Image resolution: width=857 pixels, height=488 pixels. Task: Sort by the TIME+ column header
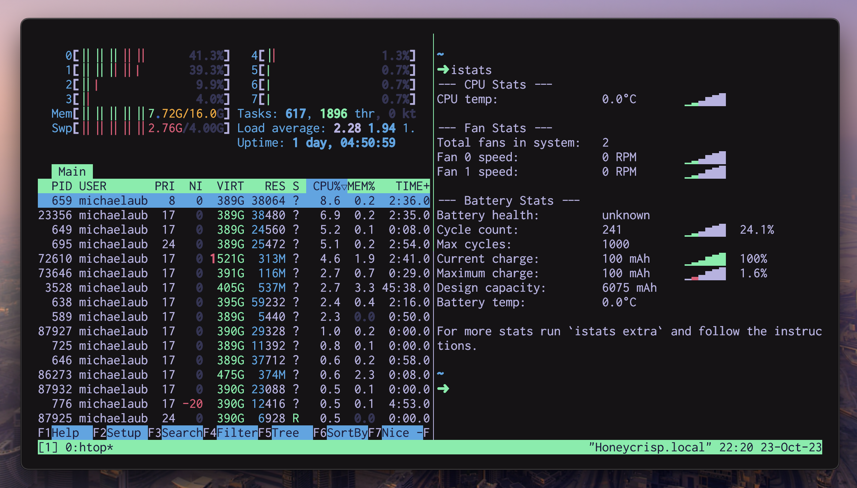412,186
